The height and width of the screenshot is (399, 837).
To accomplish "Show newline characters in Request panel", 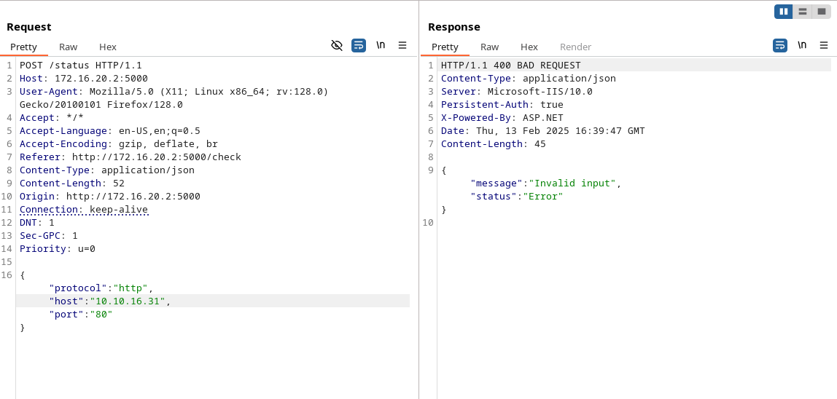I will click(x=381, y=45).
